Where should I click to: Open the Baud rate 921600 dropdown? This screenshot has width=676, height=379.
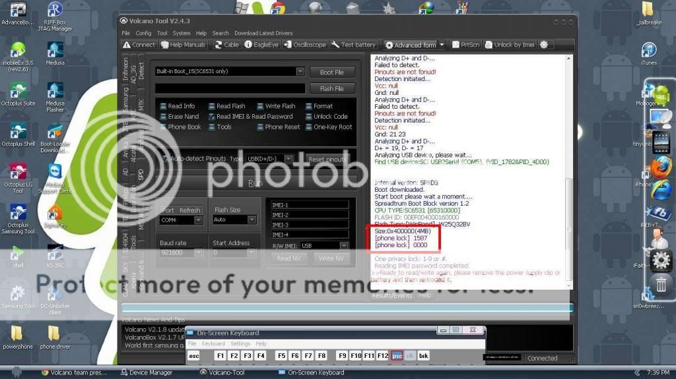click(199, 253)
